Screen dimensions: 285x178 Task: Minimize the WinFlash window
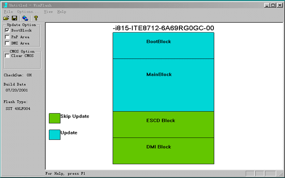[x=267, y=5]
